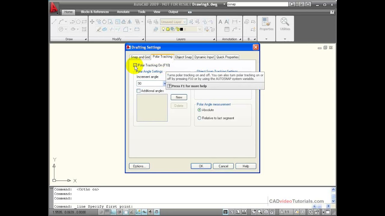The image size is (385, 216).
Task: Toggle Polar Tracking button in status bar
Action: pos(119,212)
